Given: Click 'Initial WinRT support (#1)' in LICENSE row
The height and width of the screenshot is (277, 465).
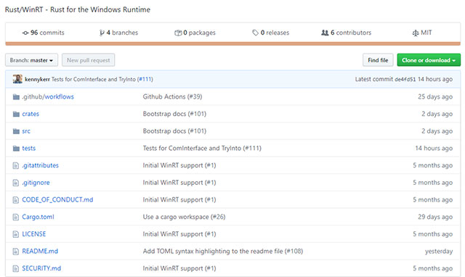Looking at the screenshot, I should click(179, 234).
